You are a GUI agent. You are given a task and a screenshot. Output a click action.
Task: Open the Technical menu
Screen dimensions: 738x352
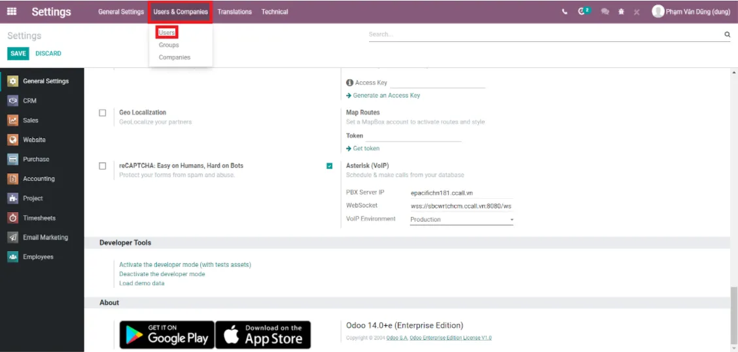point(275,12)
